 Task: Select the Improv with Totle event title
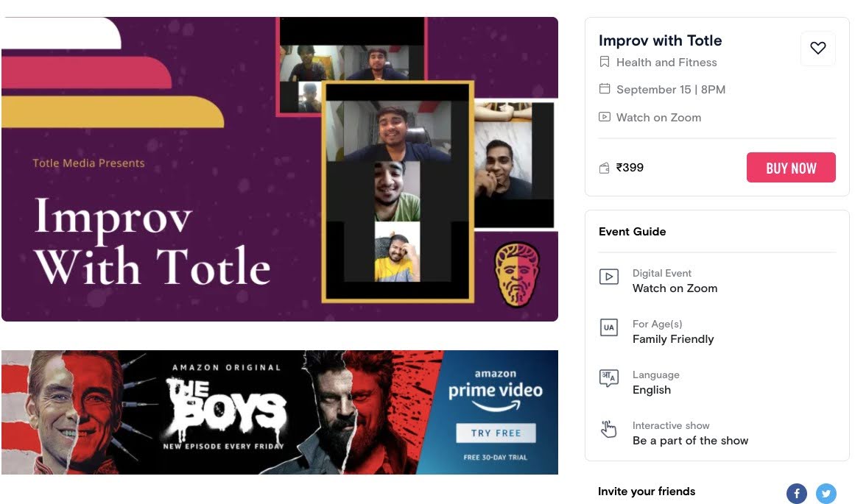coord(660,40)
